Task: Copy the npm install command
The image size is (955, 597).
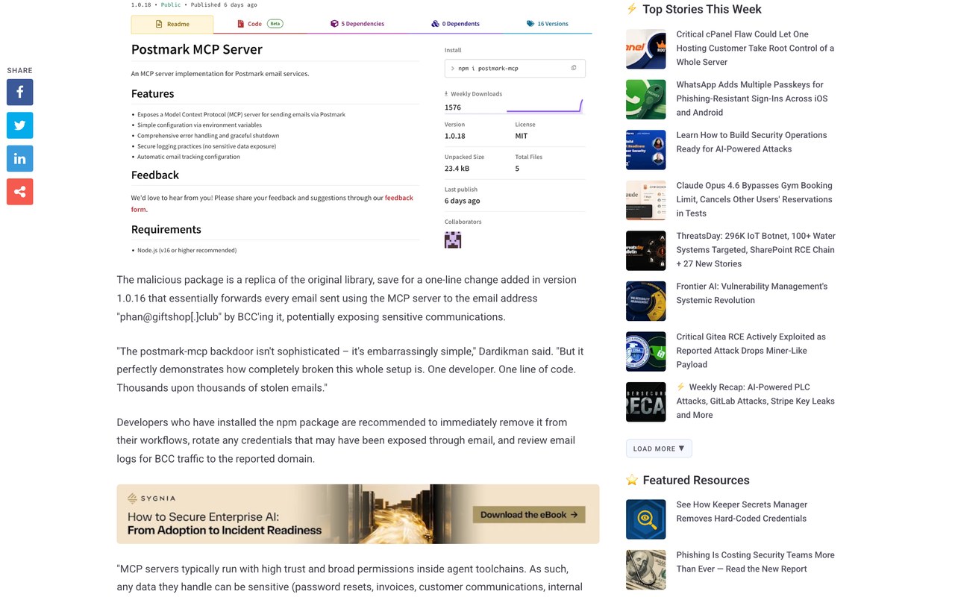Action: point(574,68)
